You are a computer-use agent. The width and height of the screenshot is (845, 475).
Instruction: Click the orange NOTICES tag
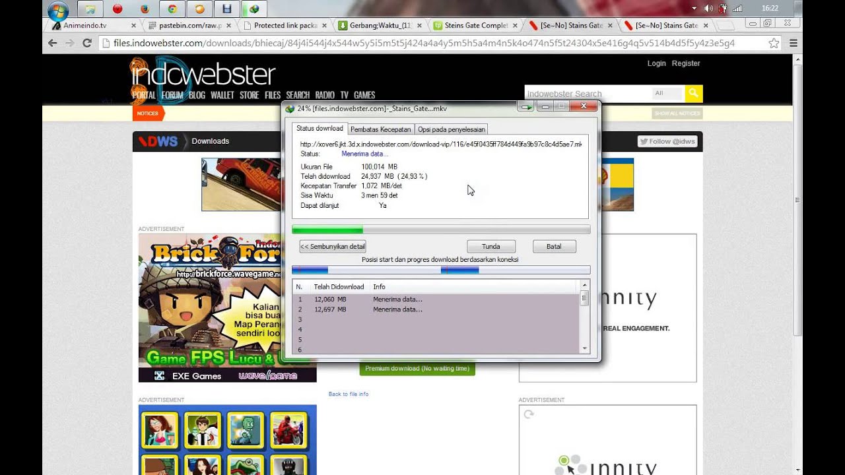(148, 113)
